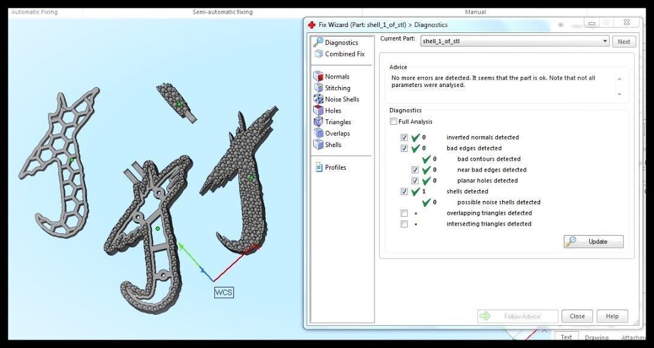Open the Diagnostics page in Fix Wizard

click(336, 43)
